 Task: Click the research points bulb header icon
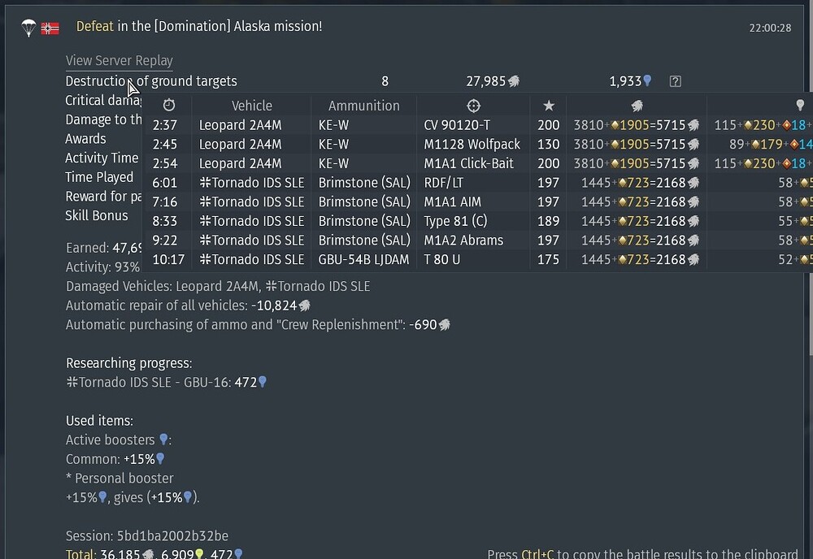[x=800, y=106]
